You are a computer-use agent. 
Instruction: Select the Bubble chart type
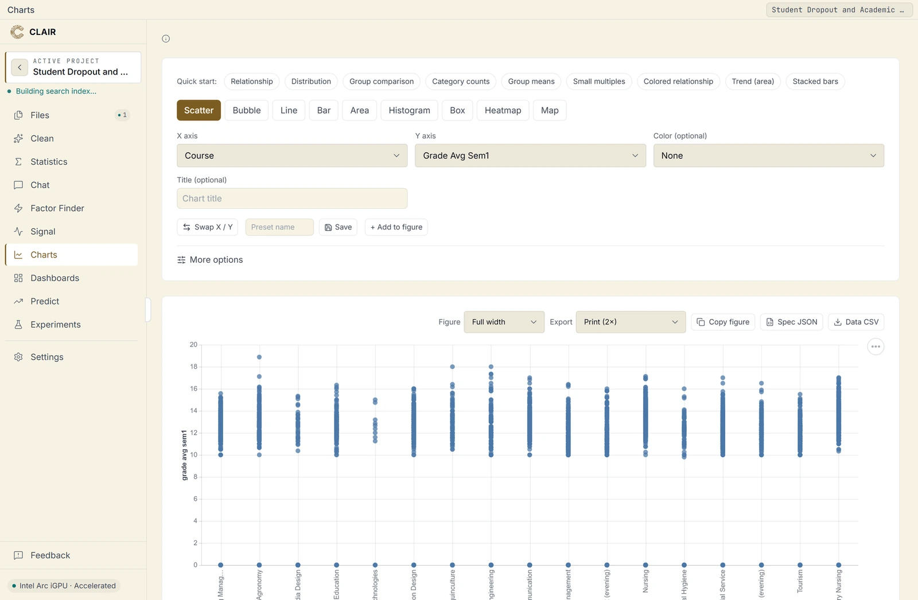point(247,110)
